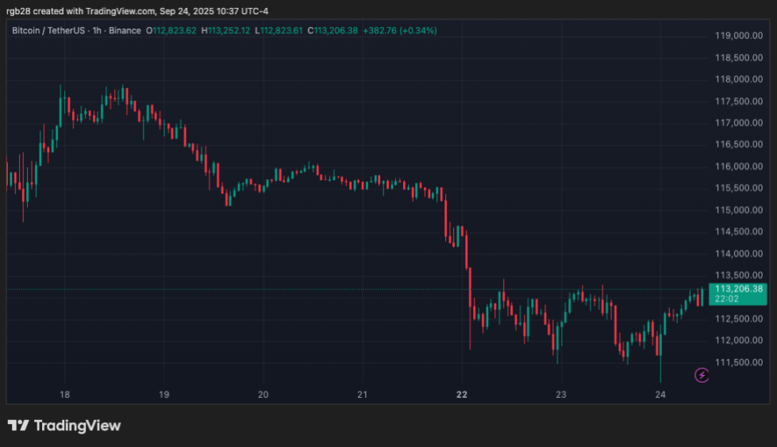Image resolution: width=777 pixels, height=447 pixels.
Task: Click the low value L112,823.61
Action: click(x=279, y=31)
